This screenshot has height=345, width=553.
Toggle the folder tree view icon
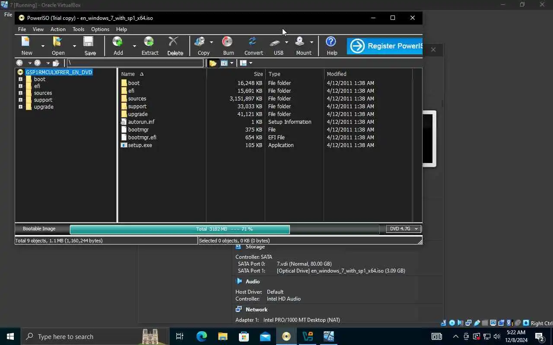[213, 63]
